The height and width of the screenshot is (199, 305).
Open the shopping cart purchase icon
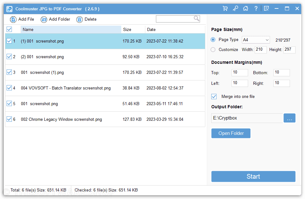[x=225, y=8]
